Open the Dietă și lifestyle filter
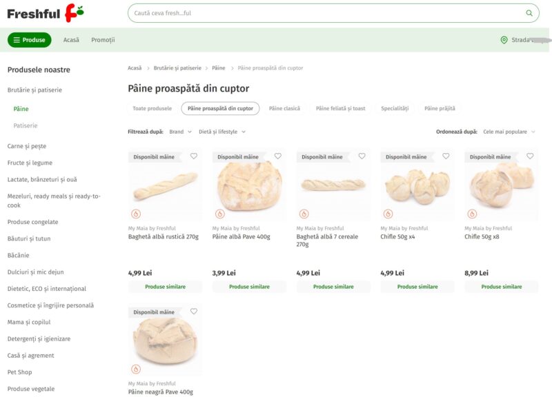 (x=222, y=132)
